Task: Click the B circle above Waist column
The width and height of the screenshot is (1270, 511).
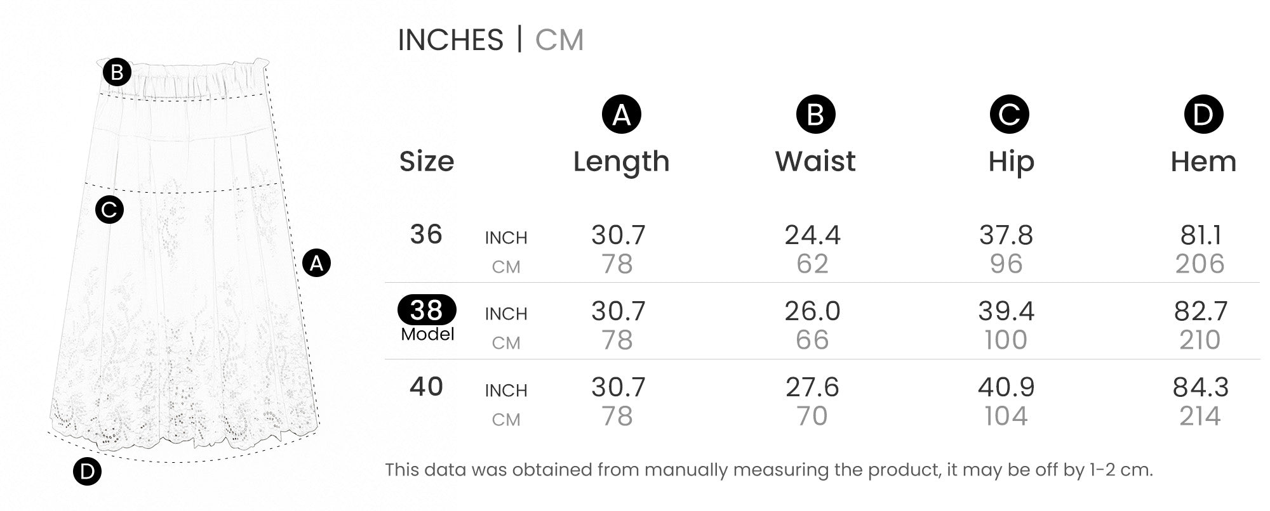Action: [x=815, y=114]
